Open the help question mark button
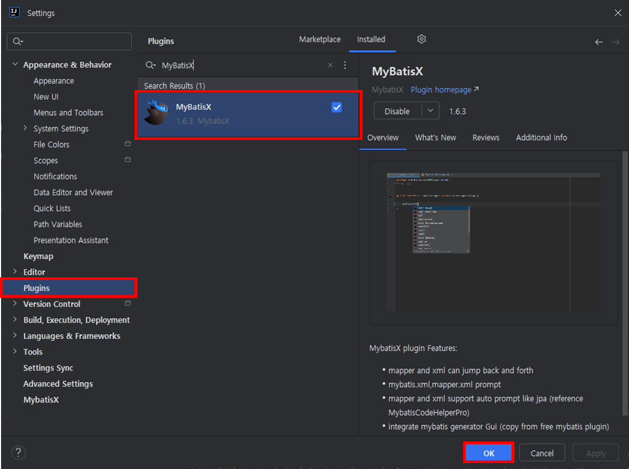629x469 pixels. [18, 452]
